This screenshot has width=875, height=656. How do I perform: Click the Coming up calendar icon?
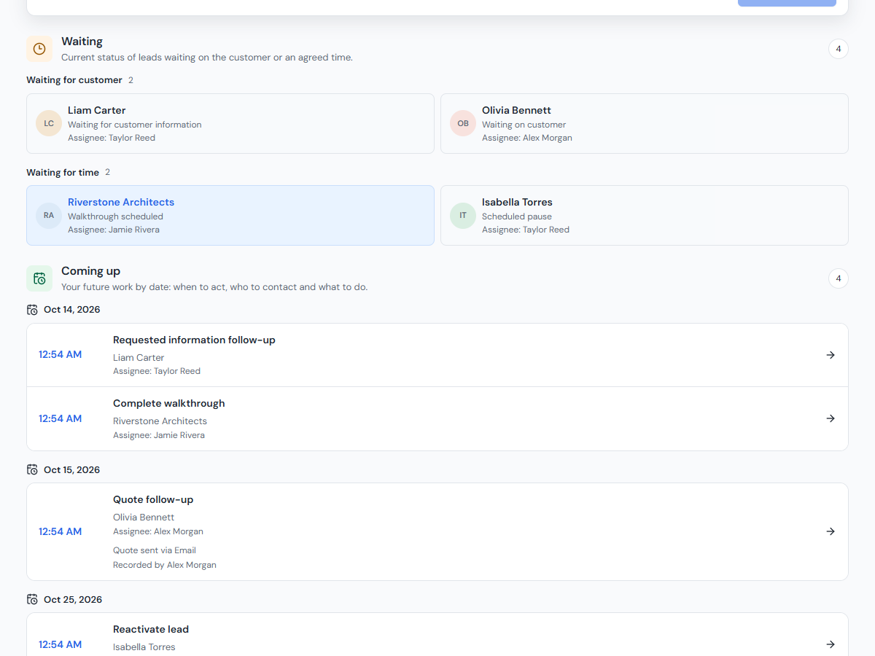point(39,278)
